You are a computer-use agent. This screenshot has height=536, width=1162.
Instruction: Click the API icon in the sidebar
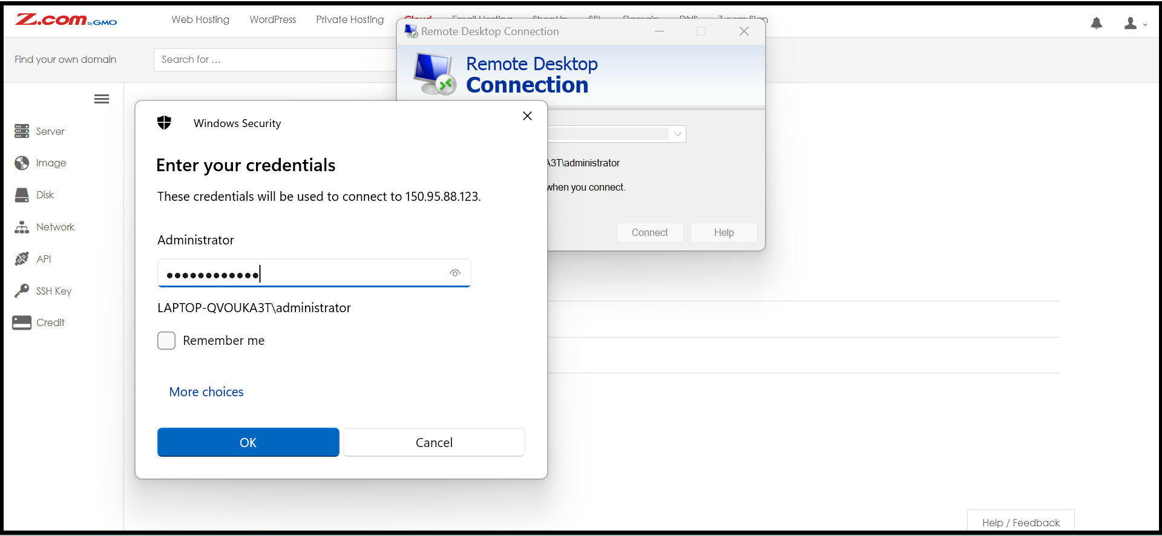[x=22, y=259]
